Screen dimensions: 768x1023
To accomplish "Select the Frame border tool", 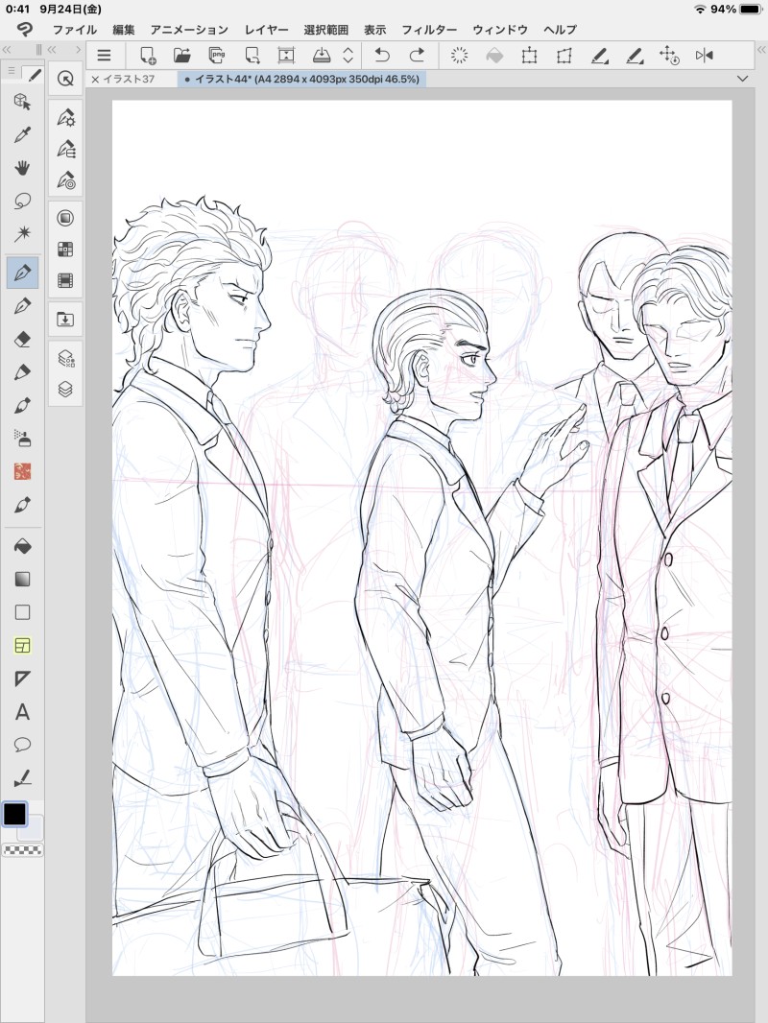I will [x=22, y=645].
